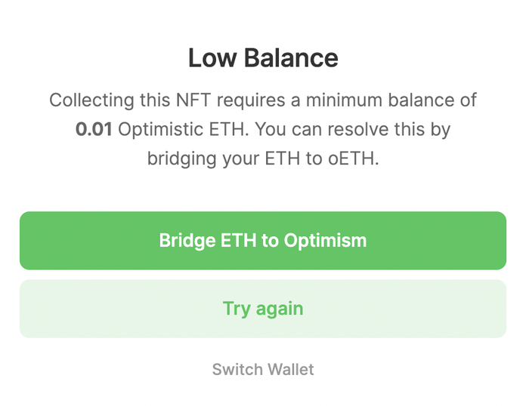Click the Low Balance heading
Screen dimensions: 529x406
click(262, 58)
